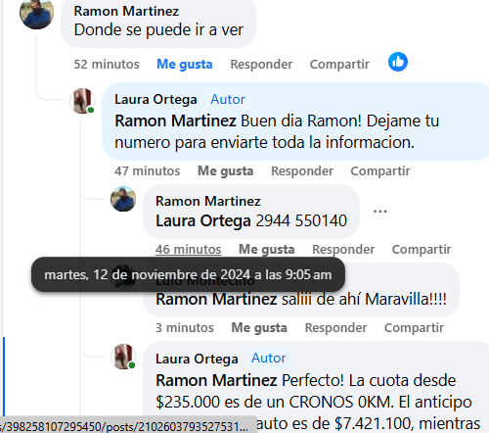
Task: Open Ramon Martinez's profile picture on top comment
Action: (36, 14)
